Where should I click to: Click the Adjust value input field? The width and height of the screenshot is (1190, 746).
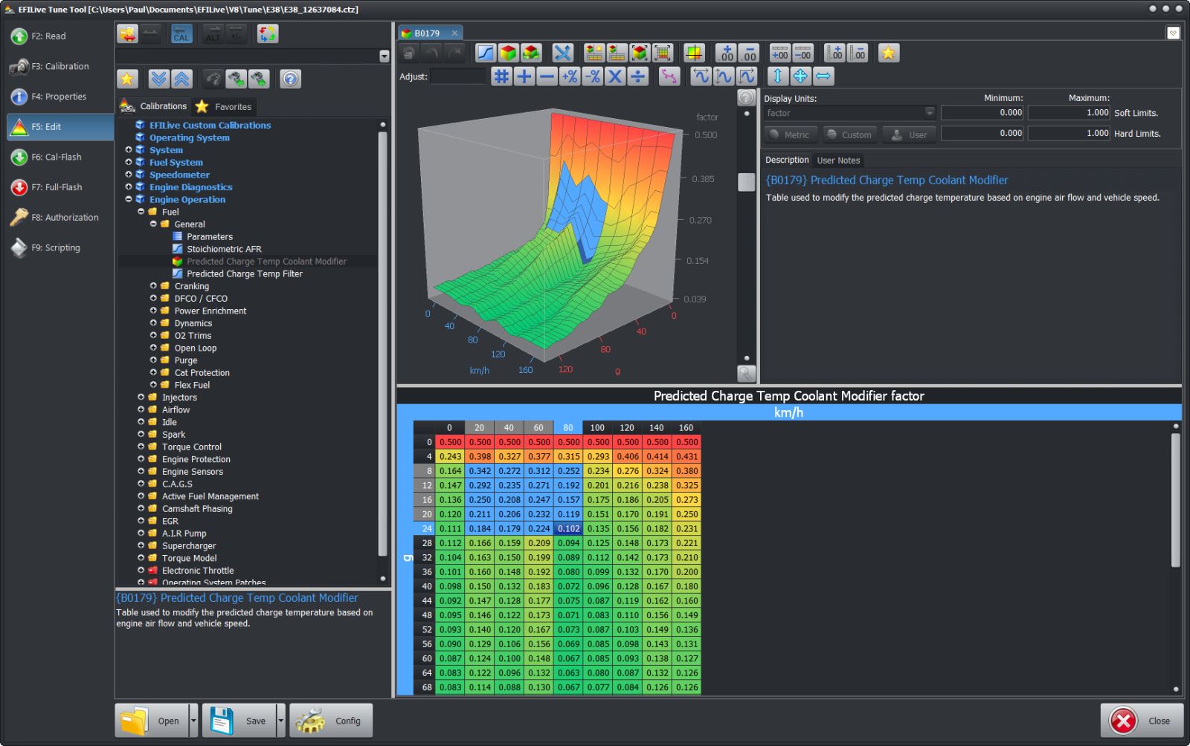tap(458, 76)
